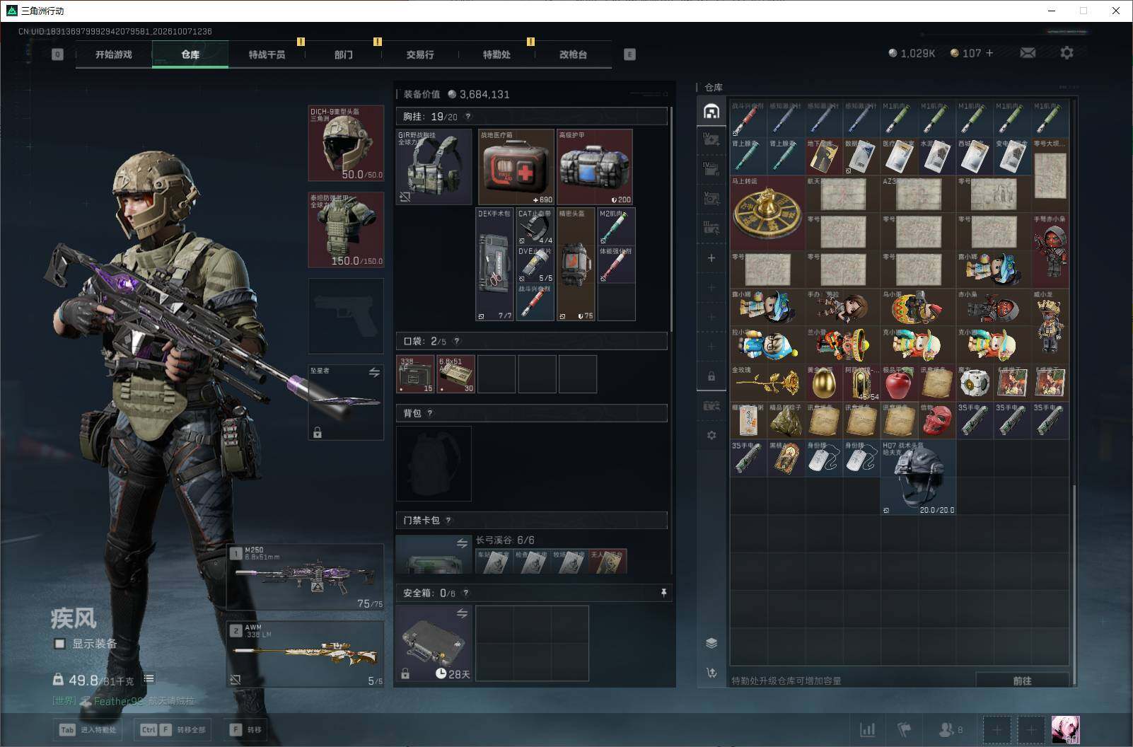Select the 金玫瑰 golden rose item
1133x747 pixels.
767,383
